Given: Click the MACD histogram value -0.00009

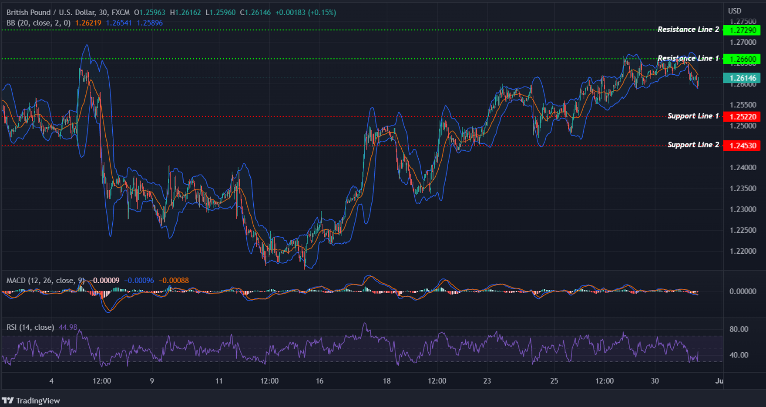Looking at the screenshot, I should click(104, 281).
